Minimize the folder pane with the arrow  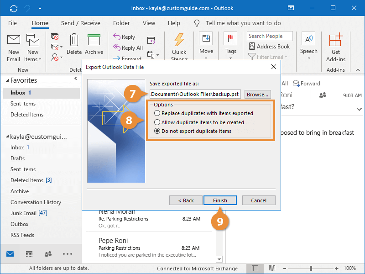click(x=76, y=79)
